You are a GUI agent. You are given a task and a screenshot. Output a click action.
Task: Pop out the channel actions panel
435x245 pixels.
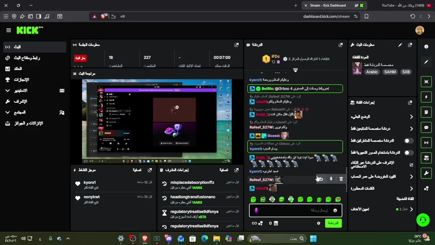(x=410, y=102)
